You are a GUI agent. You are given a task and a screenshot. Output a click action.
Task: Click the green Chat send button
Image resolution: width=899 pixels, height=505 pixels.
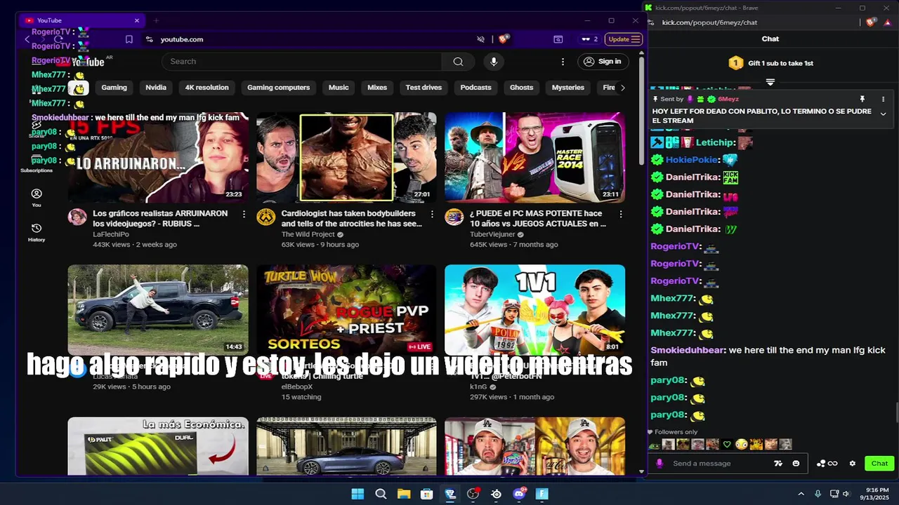[879, 464]
